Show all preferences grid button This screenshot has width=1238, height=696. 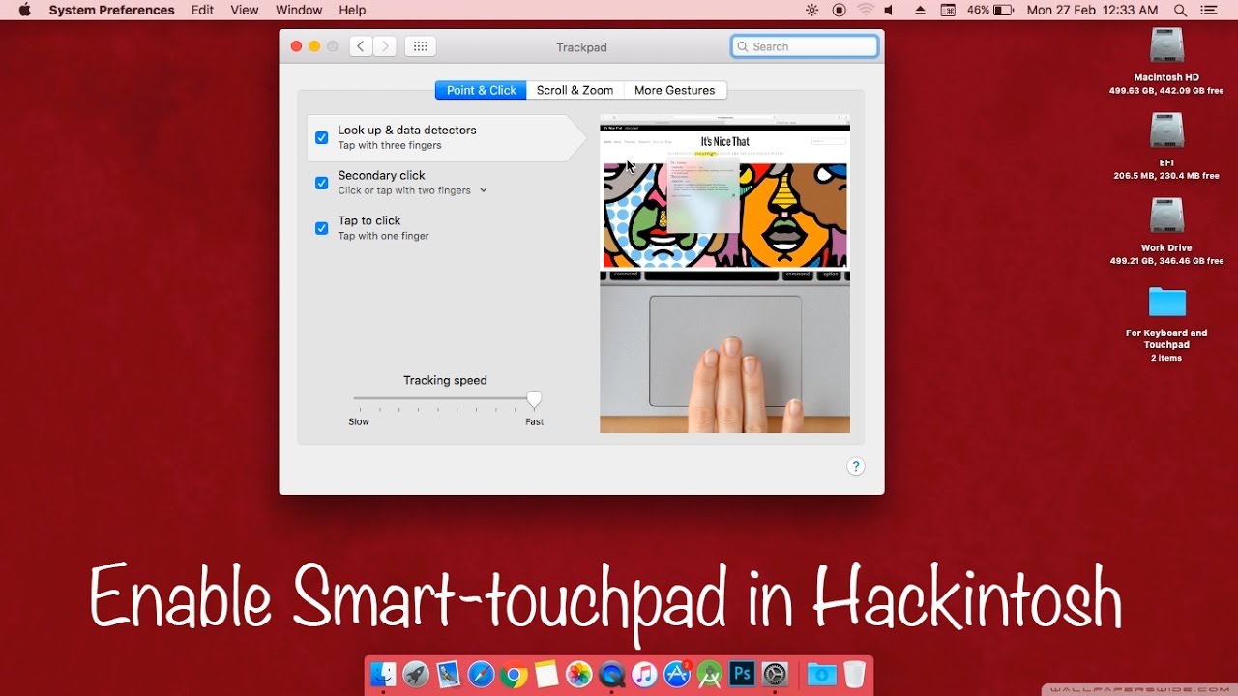421,46
